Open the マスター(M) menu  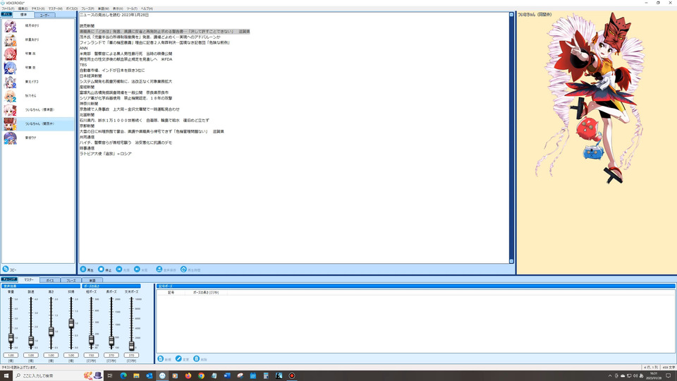pyautogui.click(x=55, y=8)
